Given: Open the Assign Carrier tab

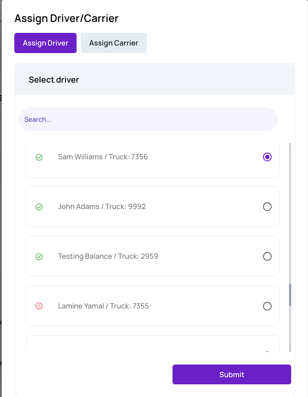Looking at the screenshot, I should (x=114, y=43).
